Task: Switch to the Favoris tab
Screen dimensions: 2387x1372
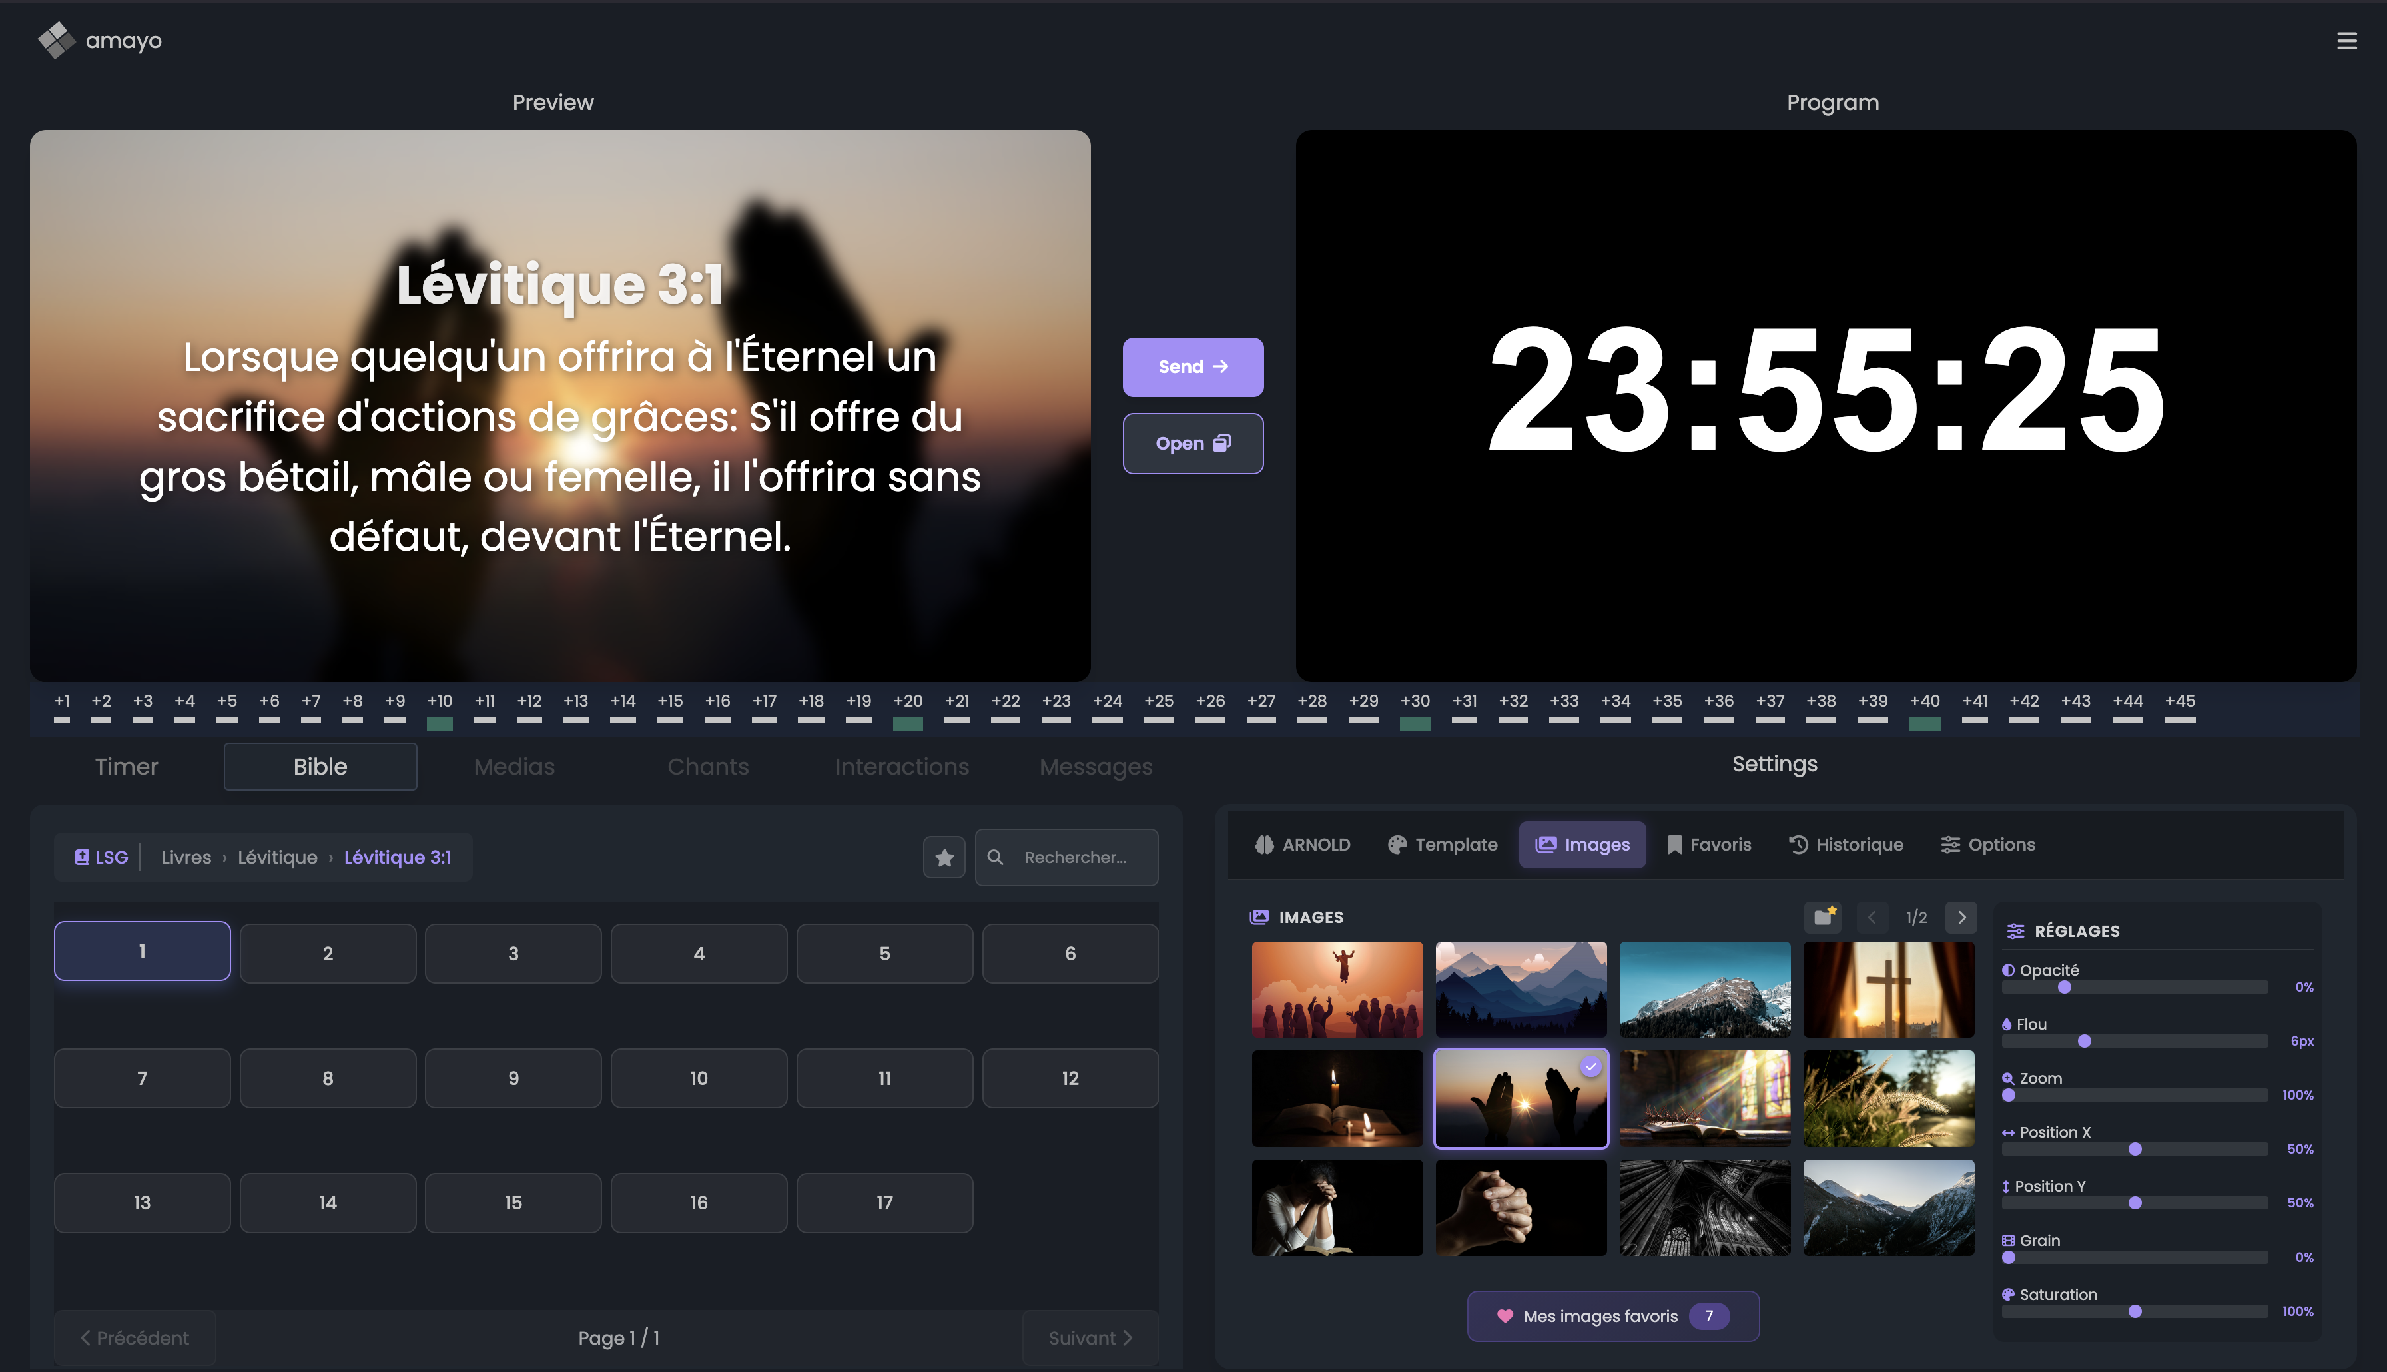Action: (1709, 845)
